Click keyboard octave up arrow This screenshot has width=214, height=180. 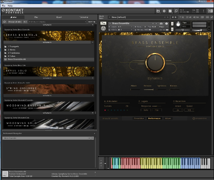[x=101, y=160]
